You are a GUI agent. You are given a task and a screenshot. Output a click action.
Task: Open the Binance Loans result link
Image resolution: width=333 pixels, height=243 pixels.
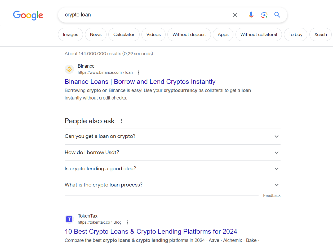(x=140, y=82)
